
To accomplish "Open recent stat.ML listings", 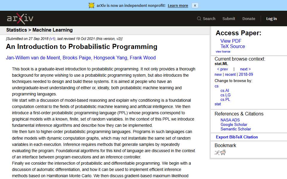I will (230, 75).
